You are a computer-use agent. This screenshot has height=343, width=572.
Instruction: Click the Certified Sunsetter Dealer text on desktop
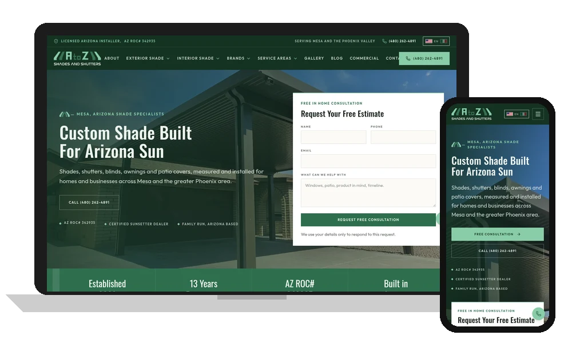tap(138, 224)
